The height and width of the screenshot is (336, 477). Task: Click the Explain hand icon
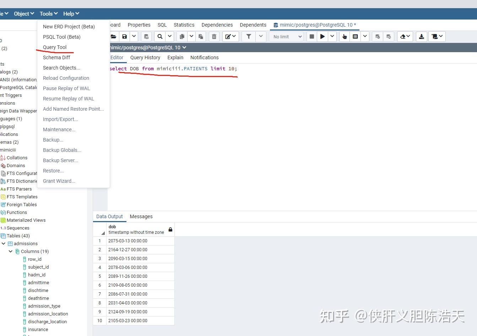tap(345, 37)
